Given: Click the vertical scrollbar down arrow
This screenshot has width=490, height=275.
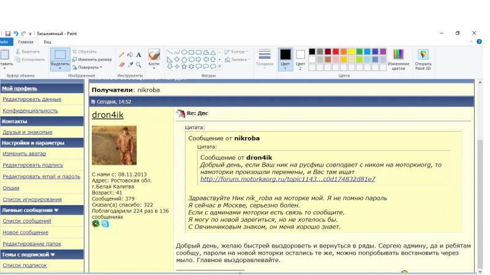Looking at the screenshot, I should 480,270.
